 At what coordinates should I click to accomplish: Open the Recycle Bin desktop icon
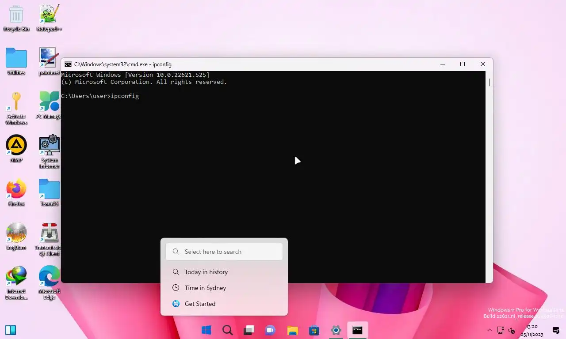[x=16, y=19]
